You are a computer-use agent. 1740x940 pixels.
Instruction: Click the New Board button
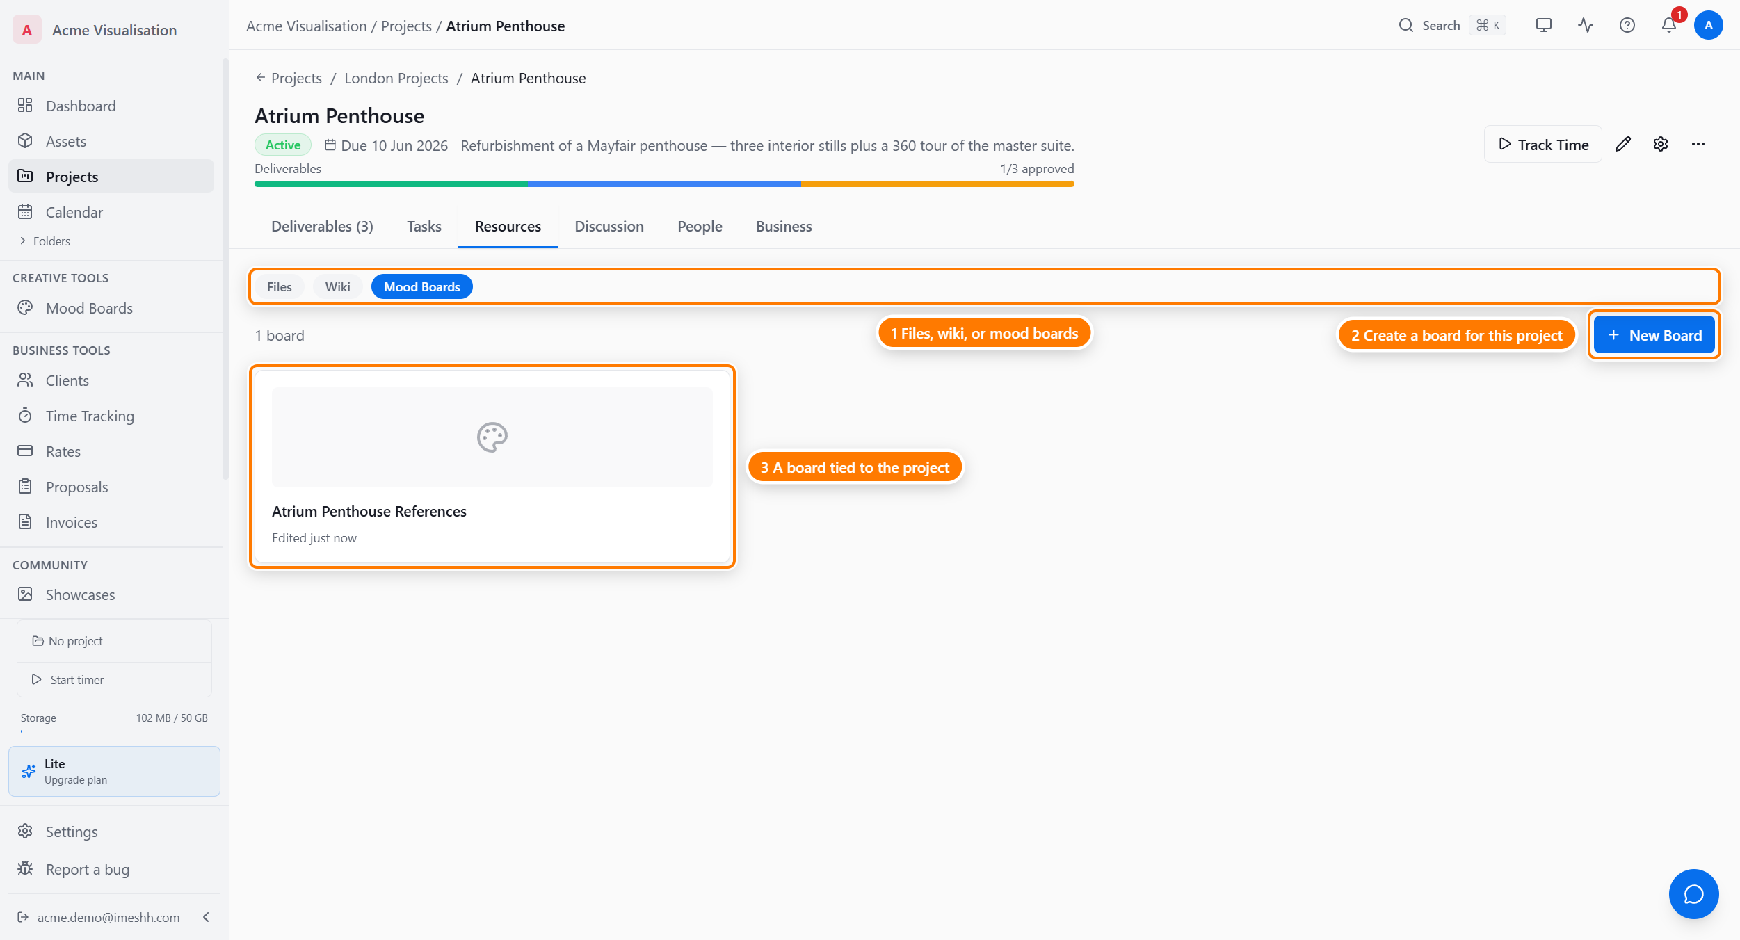coord(1654,335)
